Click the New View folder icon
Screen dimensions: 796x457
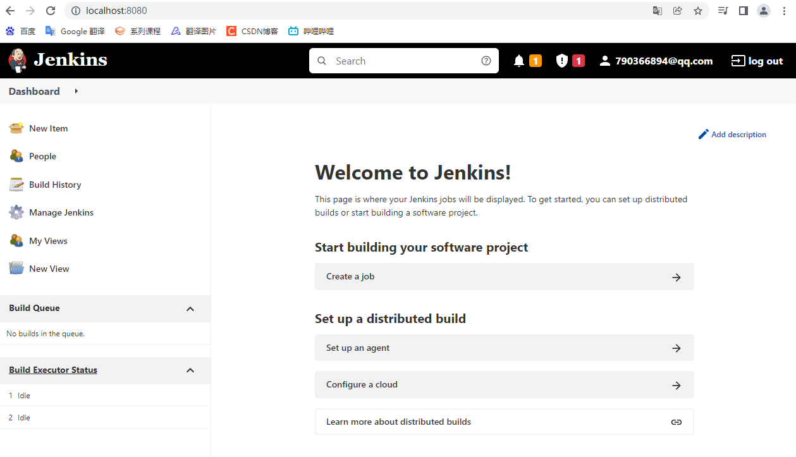tap(16, 269)
